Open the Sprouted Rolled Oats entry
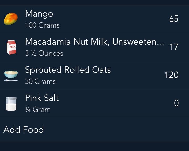The height and width of the screenshot is (151, 189). pyautogui.click(x=95, y=75)
